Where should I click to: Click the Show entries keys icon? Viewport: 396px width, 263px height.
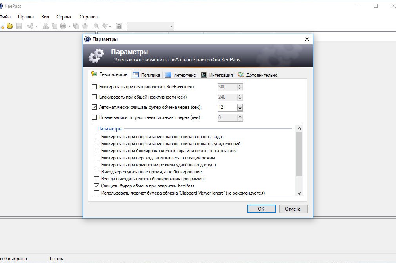(x=105, y=26)
